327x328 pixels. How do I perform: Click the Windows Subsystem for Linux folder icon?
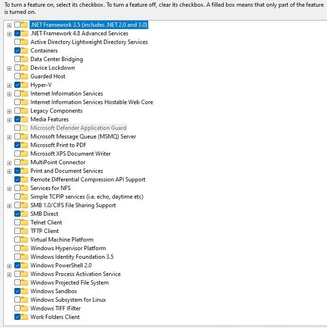(x=24, y=299)
